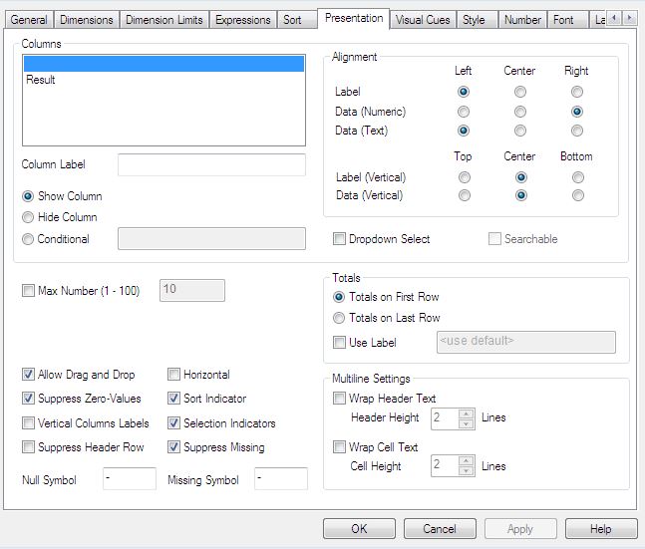Enable the Dropdown Select checkbox
The image size is (645, 549).
[x=340, y=239]
